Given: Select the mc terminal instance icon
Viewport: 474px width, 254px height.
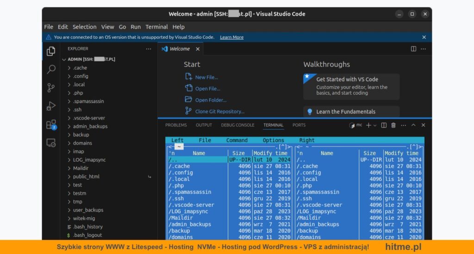Looking at the screenshot, I should [x=352, y=125].
